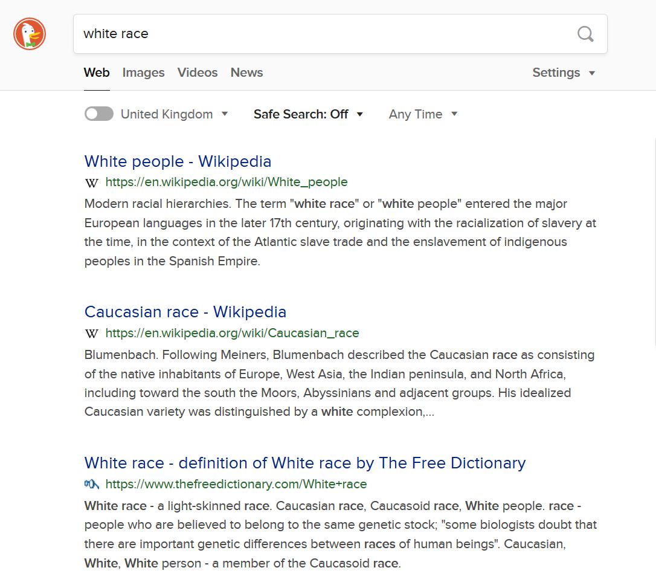Toggle the United Kingdom region switch

[99, 114]
